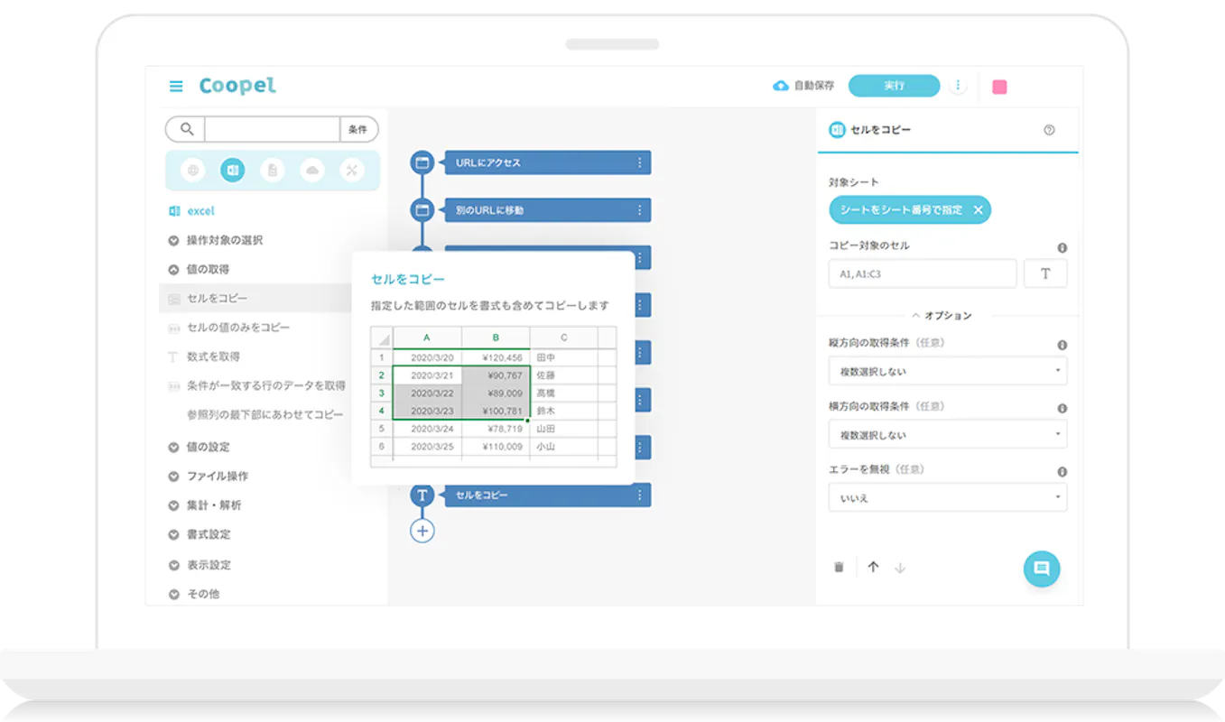Focus the コピー対象のセル input field
1225x722 pixels.
pyautogui.click(x=923, y=273)
